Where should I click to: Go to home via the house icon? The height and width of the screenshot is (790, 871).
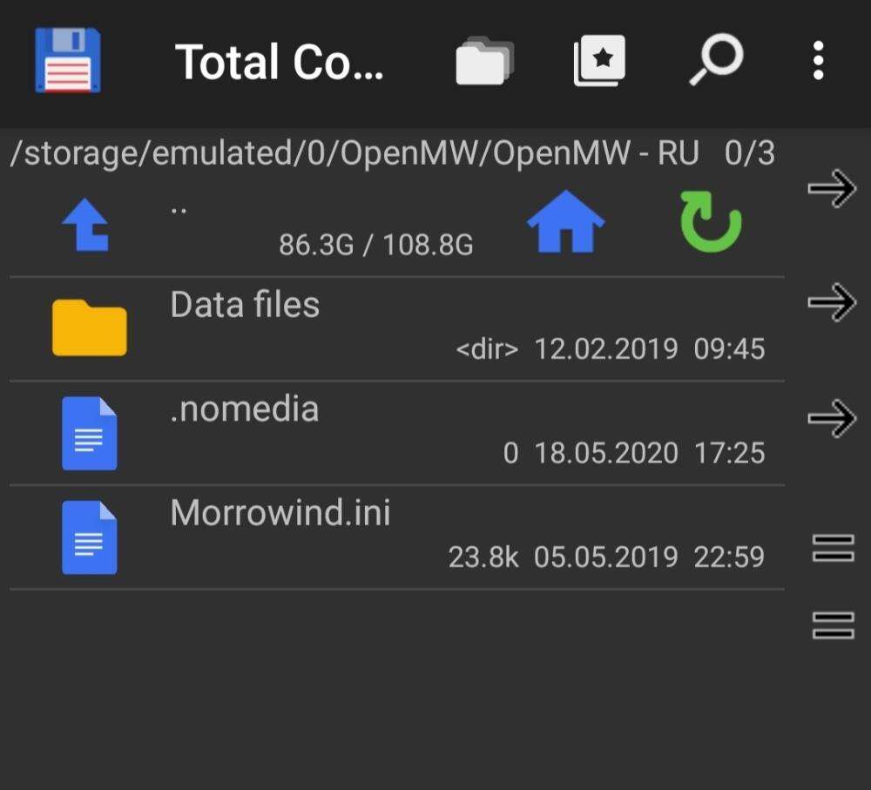tap(565, 221)
